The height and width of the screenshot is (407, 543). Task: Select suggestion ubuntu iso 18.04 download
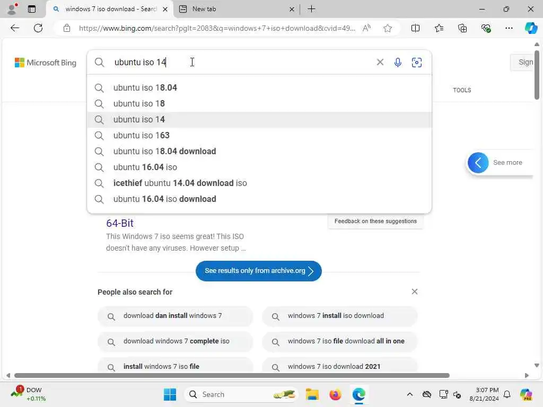(x=259, y=151)
